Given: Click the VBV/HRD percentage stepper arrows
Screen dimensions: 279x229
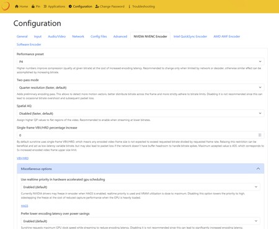Looking at the screenshot, I should pyautogui.click(x=260, y=135).
